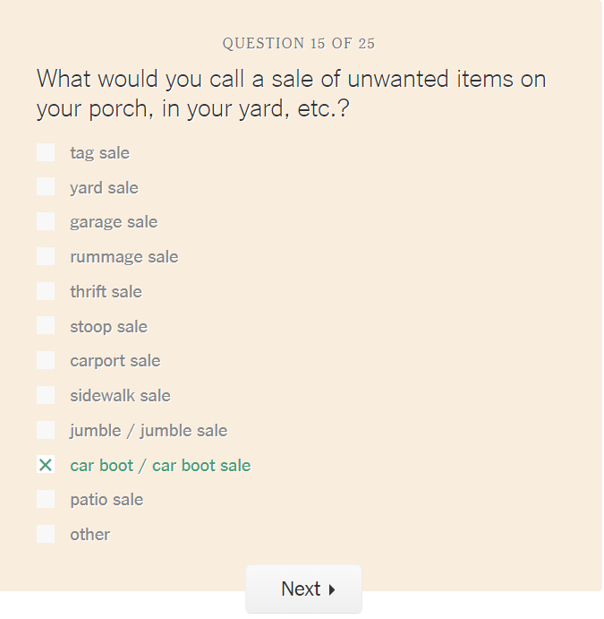Select the 'carport sale' checkbox
Screen dimensions: 604x619
[46, 360]
